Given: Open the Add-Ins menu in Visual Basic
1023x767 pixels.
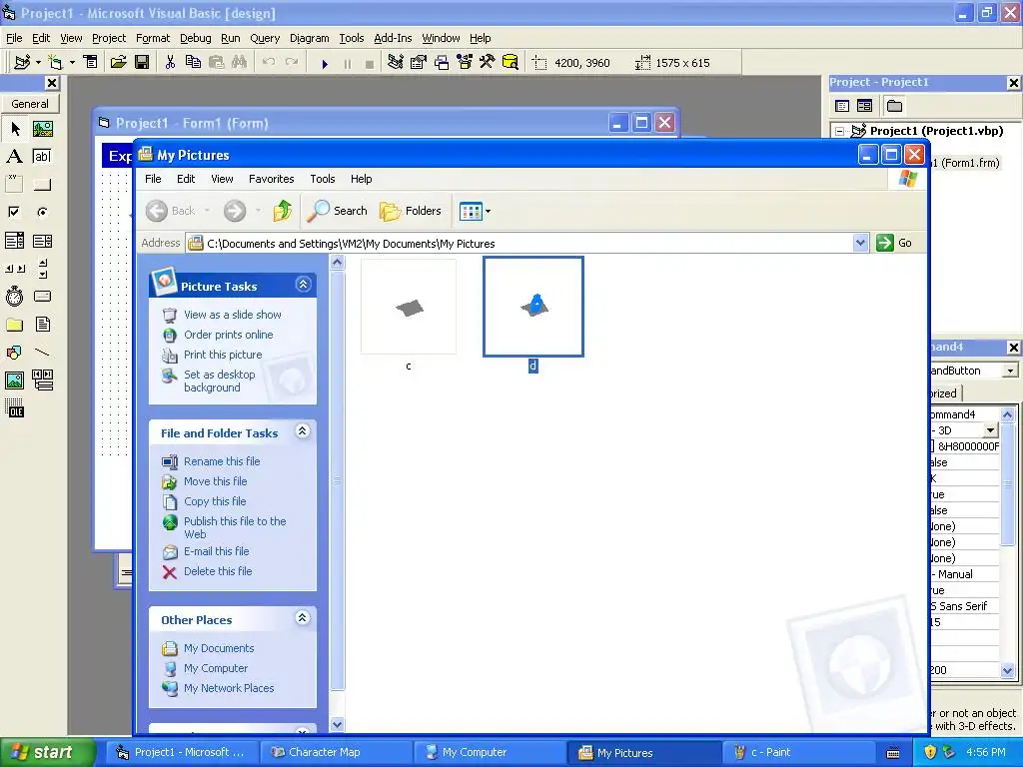Looking at the screenshot, I should [392, 38].
